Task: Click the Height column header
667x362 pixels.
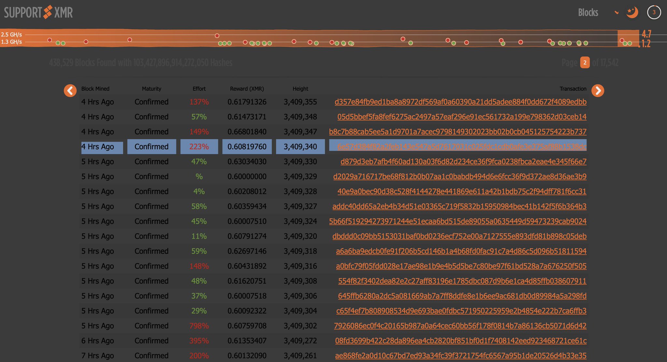Action: click(300, 89)
